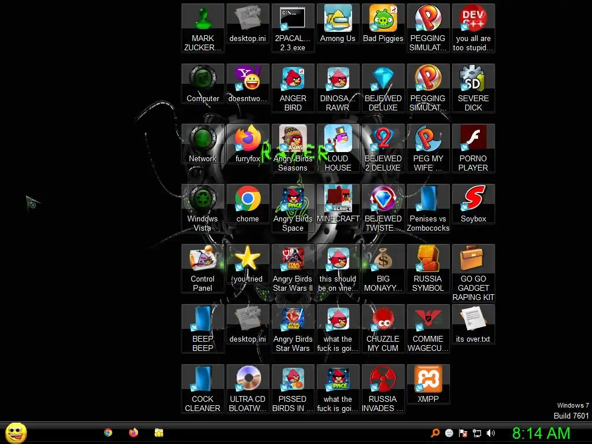Screen dimensions: 592x444
Task: Open the Network desktop icon
Action: click(203, 144)
